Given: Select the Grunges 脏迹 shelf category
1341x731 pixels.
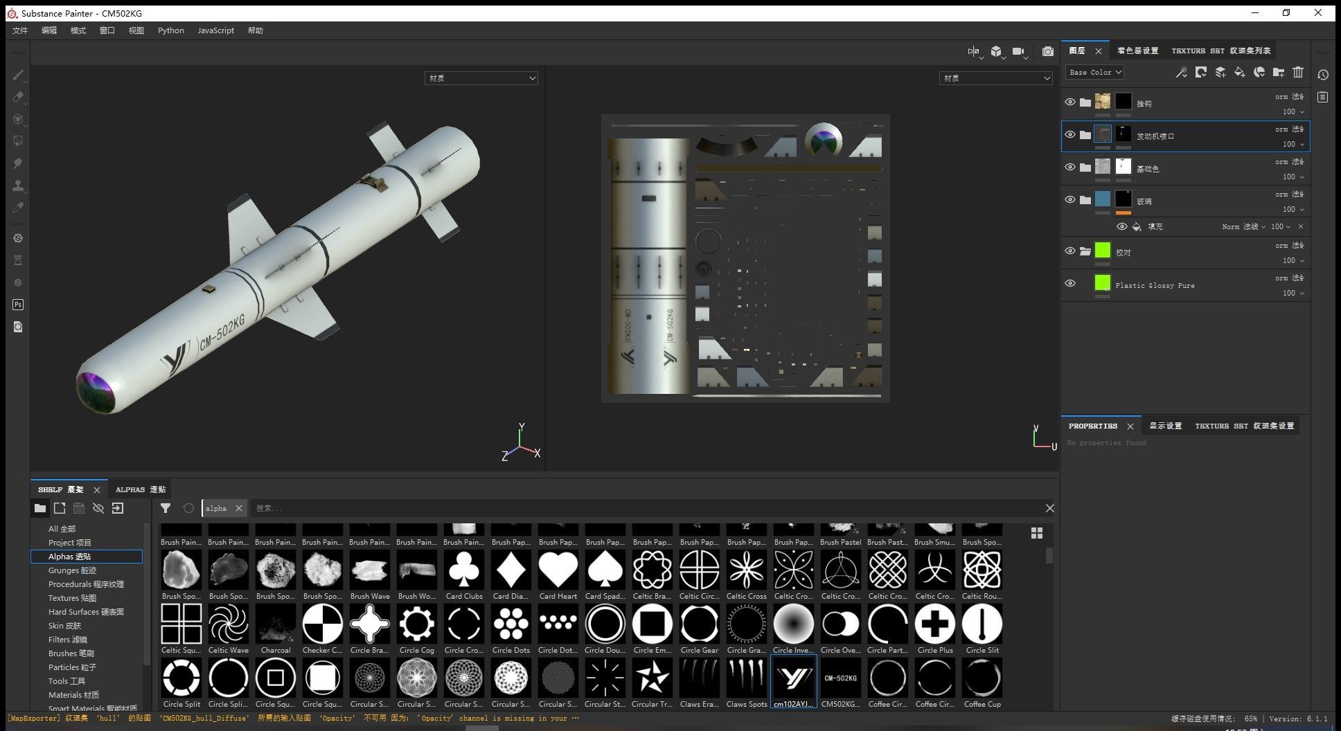Looking at the screenshot, I should click(72, 570).
